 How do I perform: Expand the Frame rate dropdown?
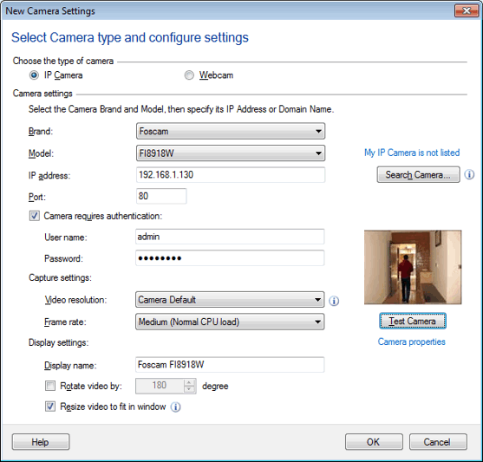coord(230,322)
